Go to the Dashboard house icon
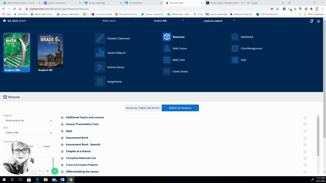The height and width of the screenshot is (183, 326). (x=235, y=37)
